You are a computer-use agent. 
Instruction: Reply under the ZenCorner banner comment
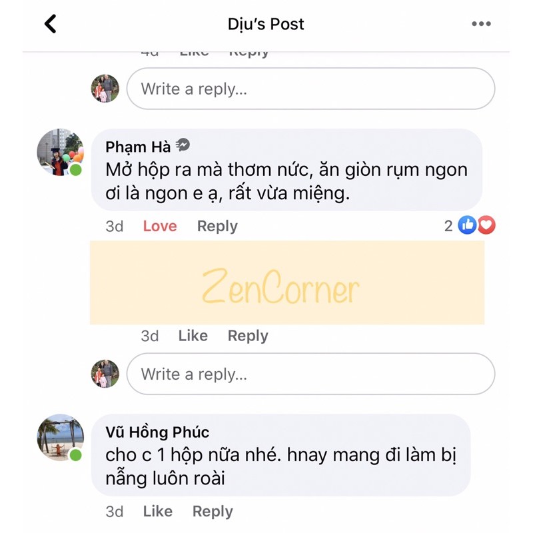[248, 336]
